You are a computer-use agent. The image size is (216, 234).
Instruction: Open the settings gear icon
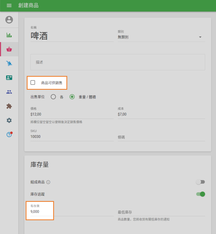tap(9, 120)
